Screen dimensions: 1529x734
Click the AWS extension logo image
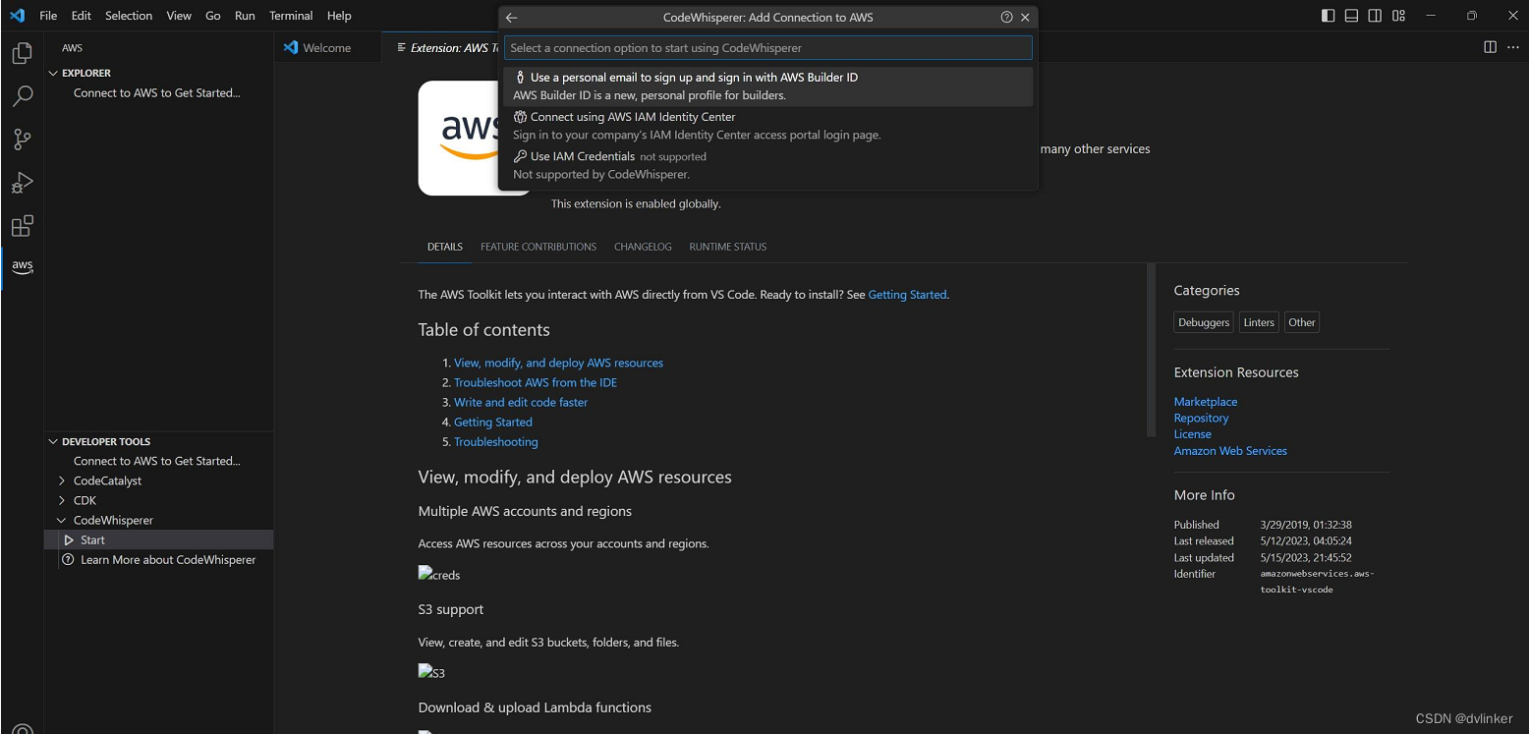pyautogui.click(x=459, y=138)
